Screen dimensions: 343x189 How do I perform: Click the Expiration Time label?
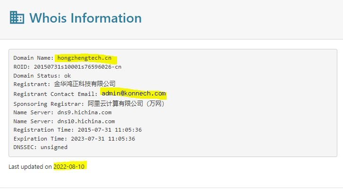(41, 139)
